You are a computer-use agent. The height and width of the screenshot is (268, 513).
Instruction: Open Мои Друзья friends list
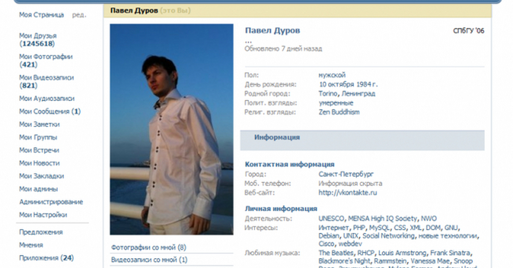pyautogui.click(x=38, y=36)
